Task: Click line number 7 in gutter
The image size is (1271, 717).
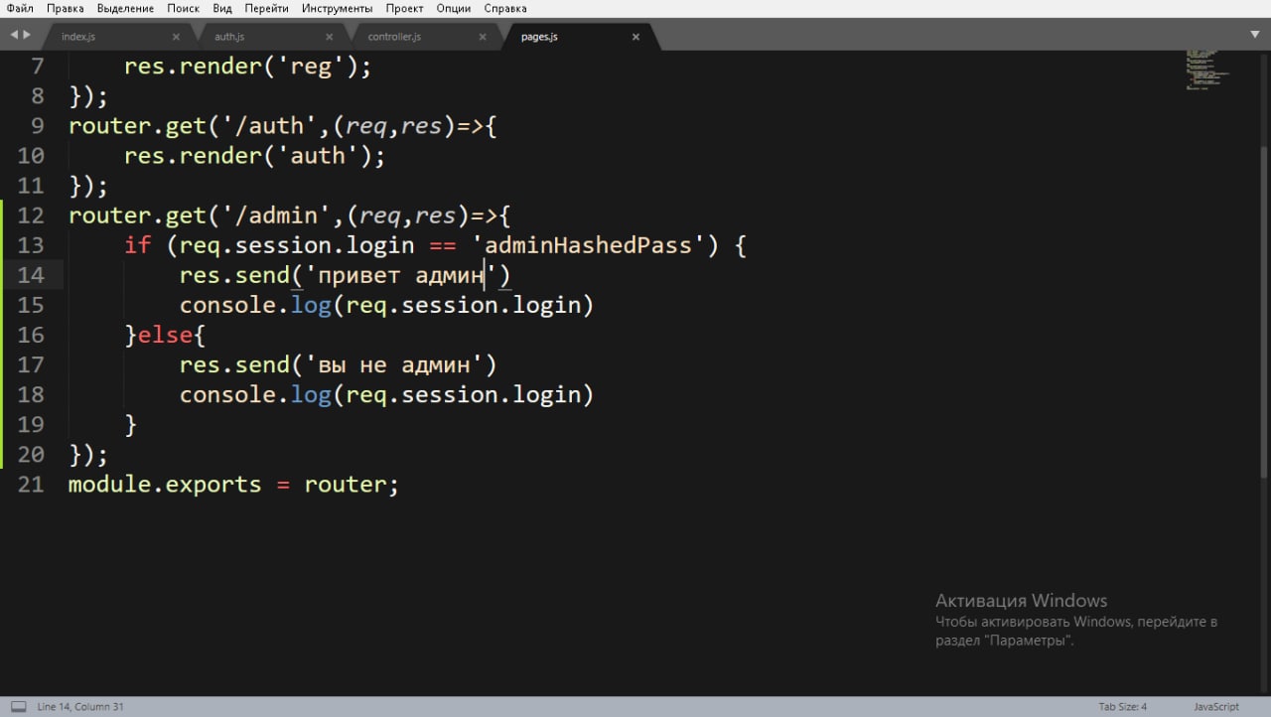Action: tap(39, 67)
